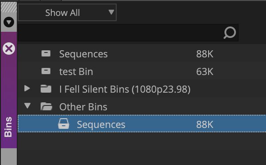Collapse the Other Bins folder
266x165 pixels.
pos(27,106)
